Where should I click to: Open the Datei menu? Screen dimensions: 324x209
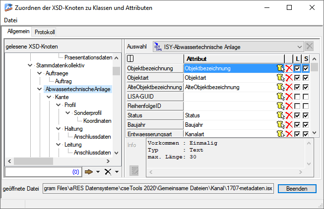[x=10, y=20]
